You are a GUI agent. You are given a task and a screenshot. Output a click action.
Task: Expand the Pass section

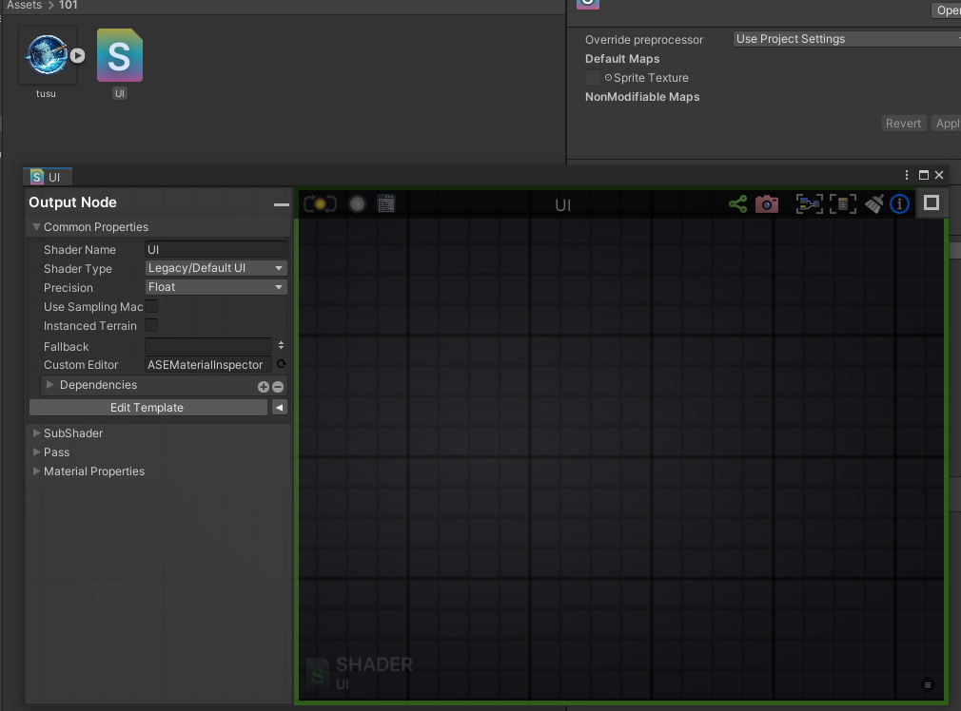click(x=37, y=452)
